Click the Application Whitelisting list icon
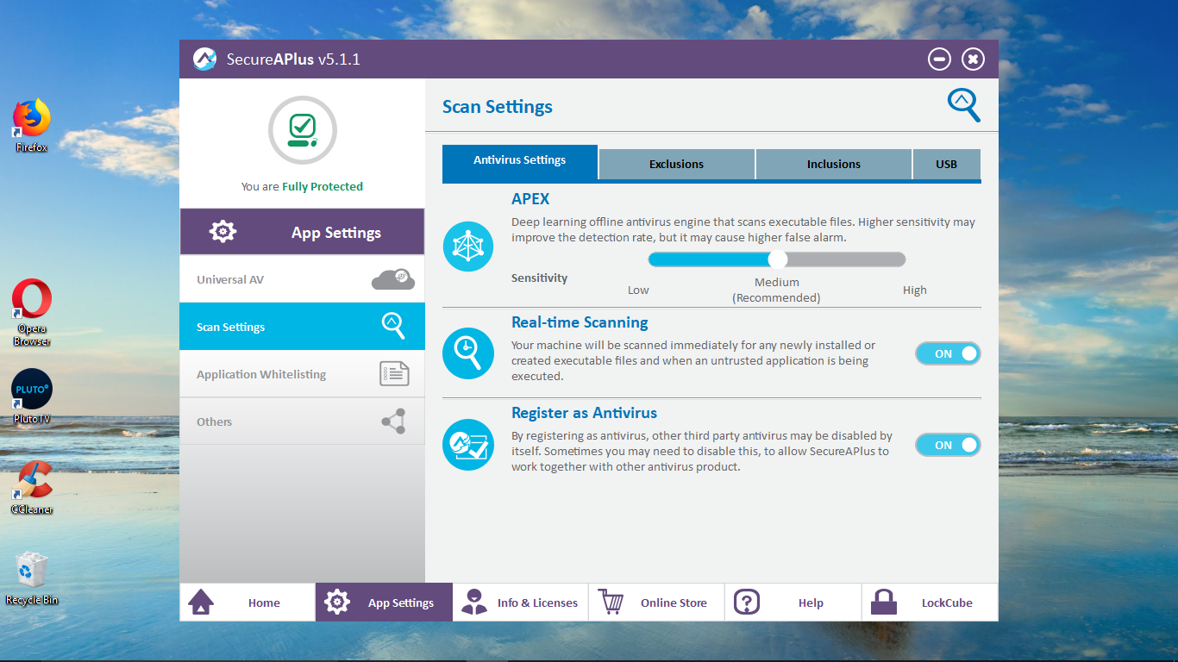 (394, 374)
